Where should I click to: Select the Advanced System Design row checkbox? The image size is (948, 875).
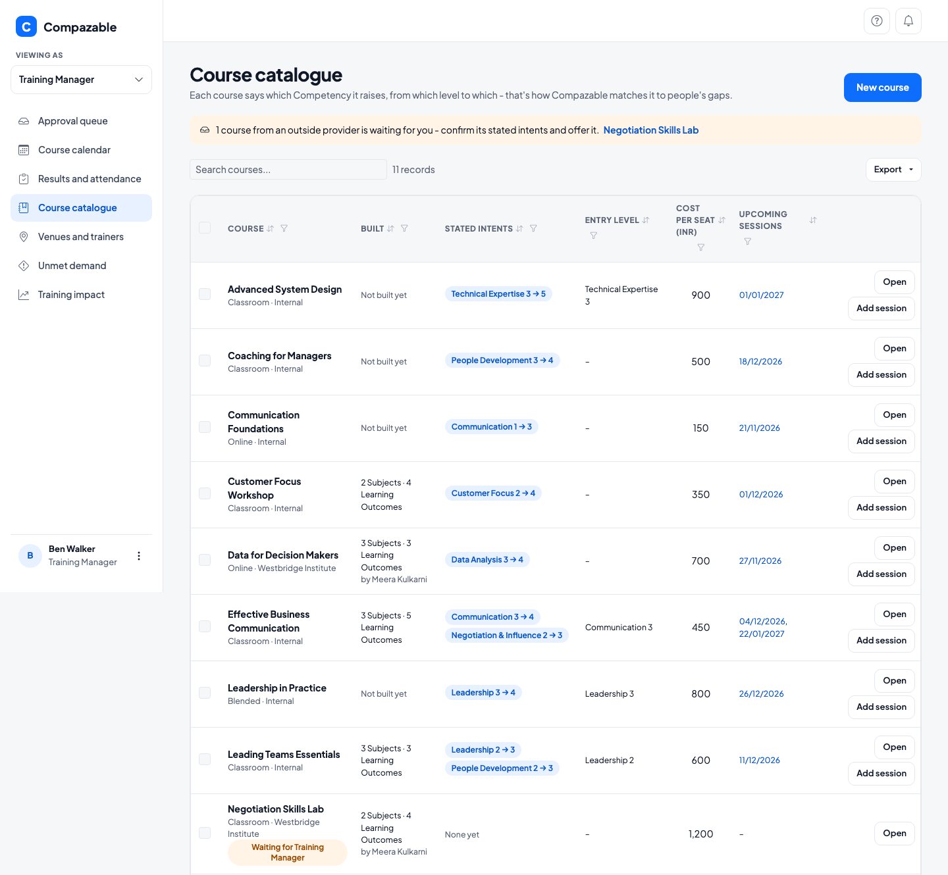[x=205, y=294]
